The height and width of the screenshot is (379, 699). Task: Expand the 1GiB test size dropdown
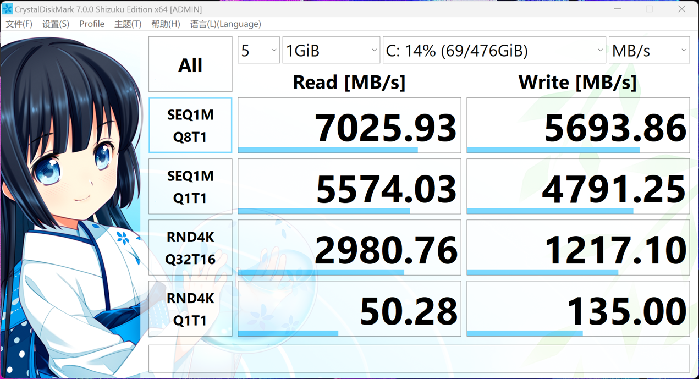click(331, 51)
